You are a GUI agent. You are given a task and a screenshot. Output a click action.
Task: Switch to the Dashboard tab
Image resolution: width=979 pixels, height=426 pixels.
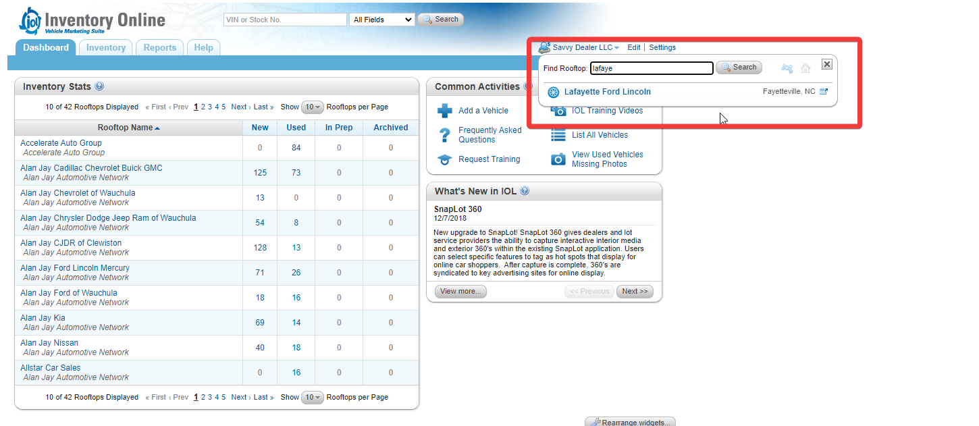[46, 48]
